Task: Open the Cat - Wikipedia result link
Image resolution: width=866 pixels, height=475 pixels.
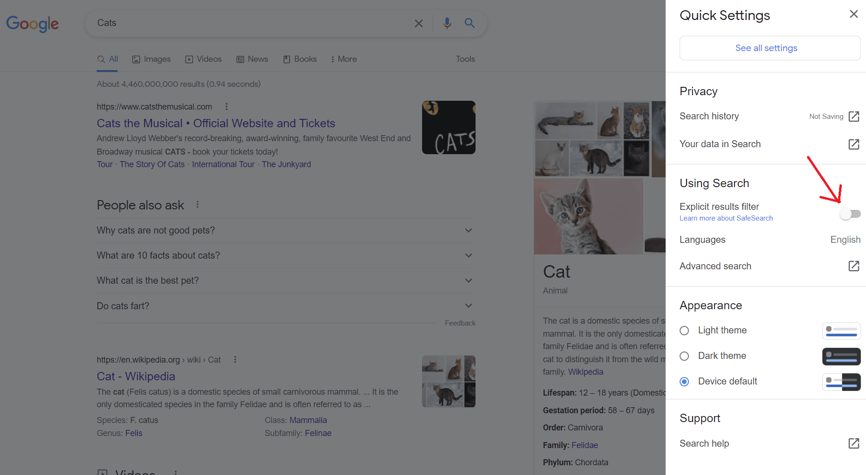Action: click(x=136, y=376)
